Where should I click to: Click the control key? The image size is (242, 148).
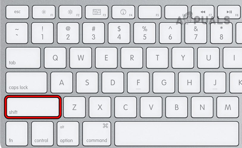tap(42, 134)
